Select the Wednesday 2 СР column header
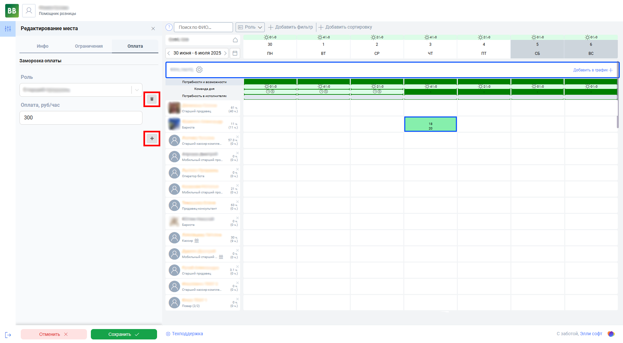 [x=377, y=49]
